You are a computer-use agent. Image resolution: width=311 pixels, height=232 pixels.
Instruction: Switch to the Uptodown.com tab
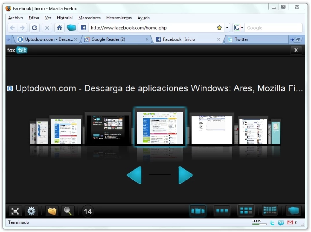(x=47, y=39)
